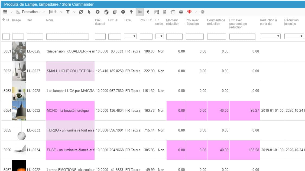Open the En solde filter dropdown

(160, 36)
